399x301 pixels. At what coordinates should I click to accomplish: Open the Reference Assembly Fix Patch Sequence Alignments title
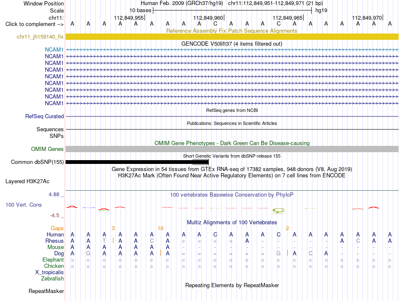click(232, 31)
